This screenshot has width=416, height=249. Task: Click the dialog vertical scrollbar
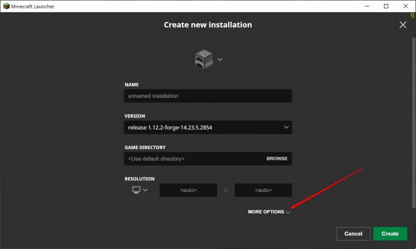[413, 123]
